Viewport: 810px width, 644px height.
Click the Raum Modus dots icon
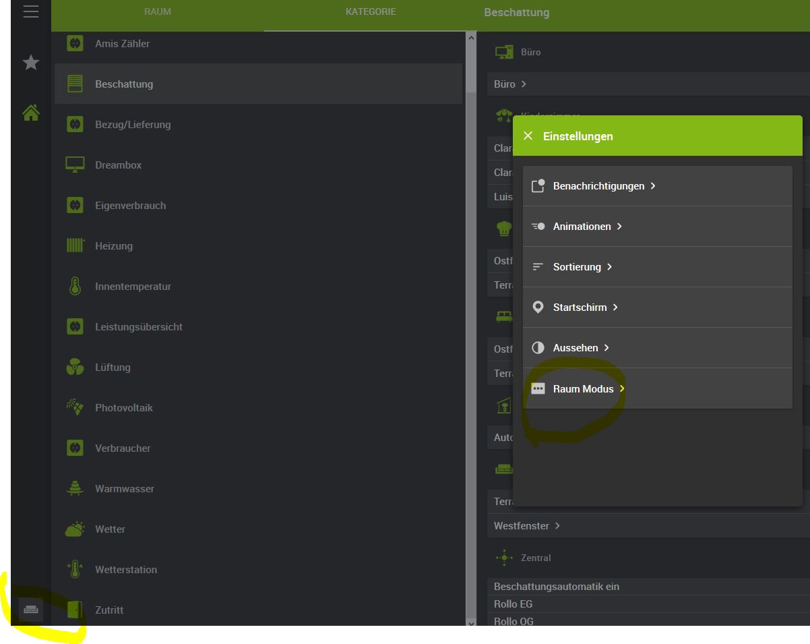[x=538, y=388]
